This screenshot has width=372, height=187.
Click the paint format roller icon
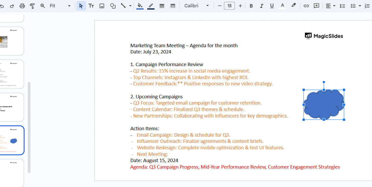pyautogui.click(x=32, y=6)
